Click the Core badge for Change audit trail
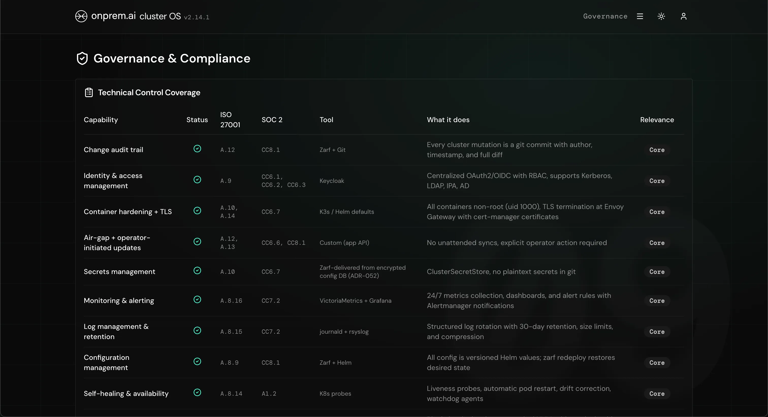The height and width of the screenshot is (417, 768). click(657, 150)
